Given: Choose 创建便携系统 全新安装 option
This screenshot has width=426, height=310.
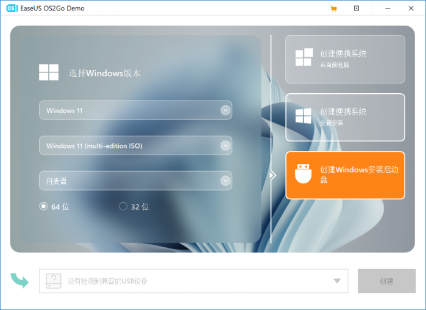Looking at the screenshot, I should 345,118.
